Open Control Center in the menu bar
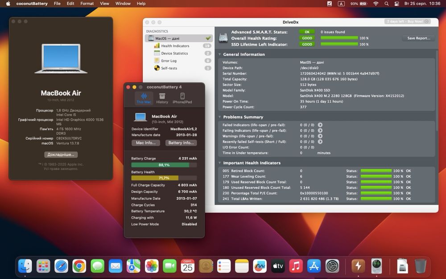The image size is (446, 279). [x=396, y=4]
